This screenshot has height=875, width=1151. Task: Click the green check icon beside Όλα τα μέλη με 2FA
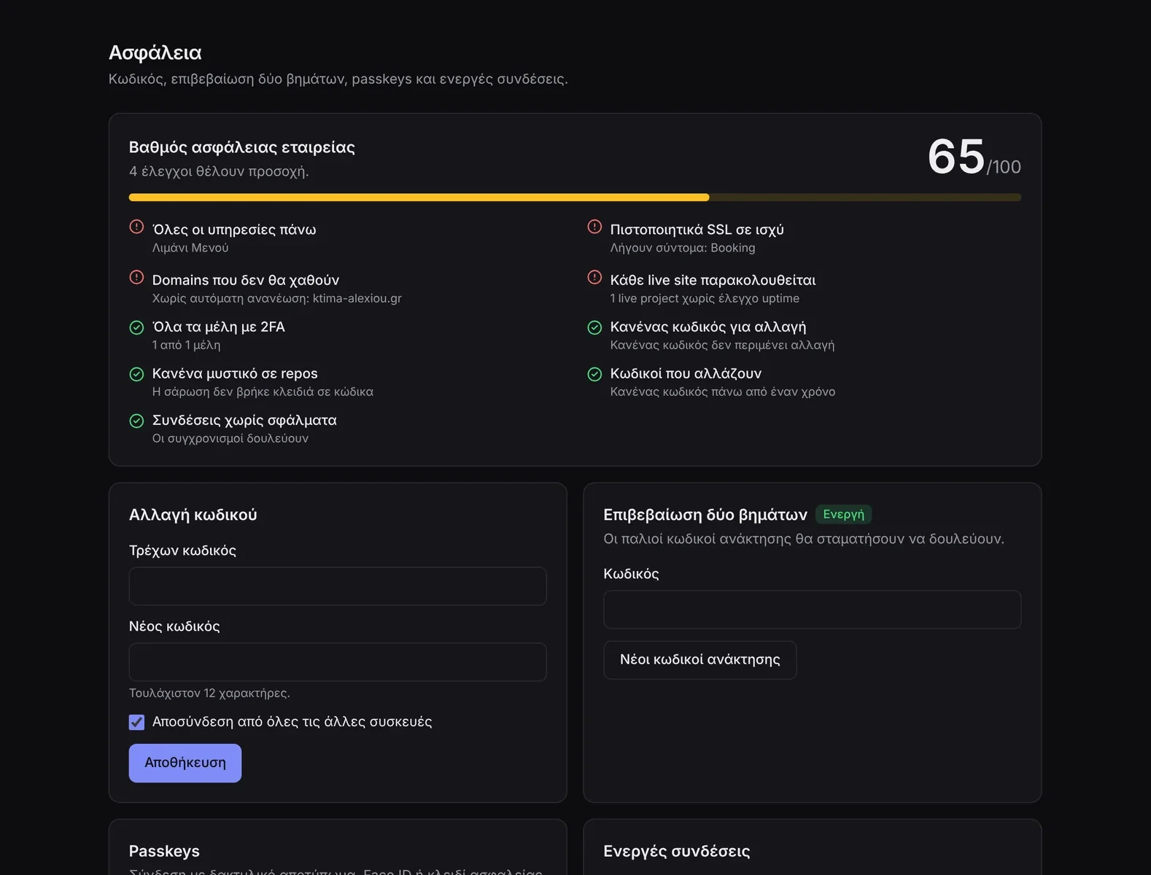[x=136, y=327]
